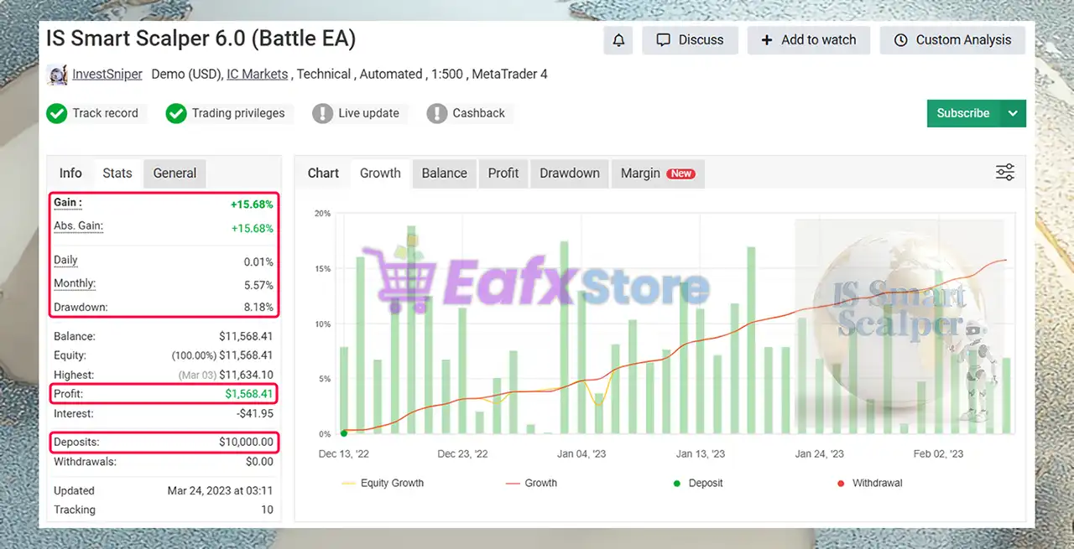Click the Feb 02, '23 axis label
Viewport: 1074px width, 549px height.
938,453
